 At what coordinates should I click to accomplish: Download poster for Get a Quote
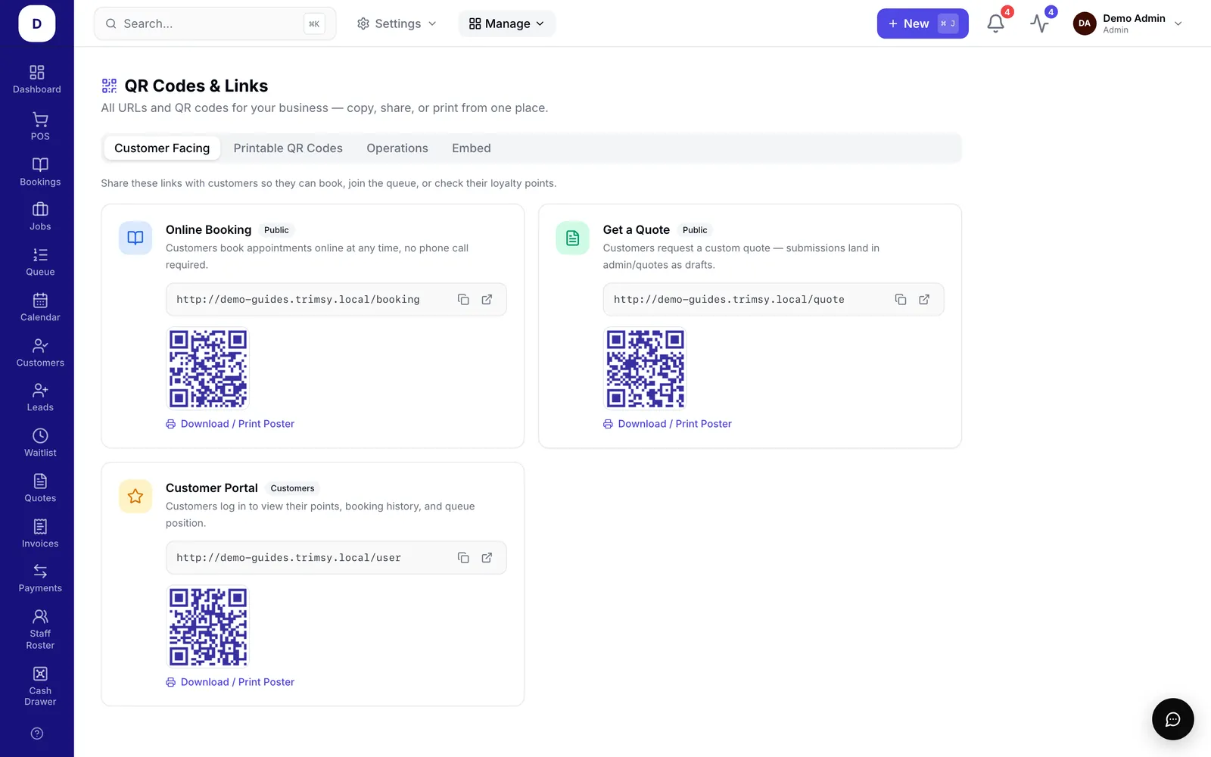point(668,424)
